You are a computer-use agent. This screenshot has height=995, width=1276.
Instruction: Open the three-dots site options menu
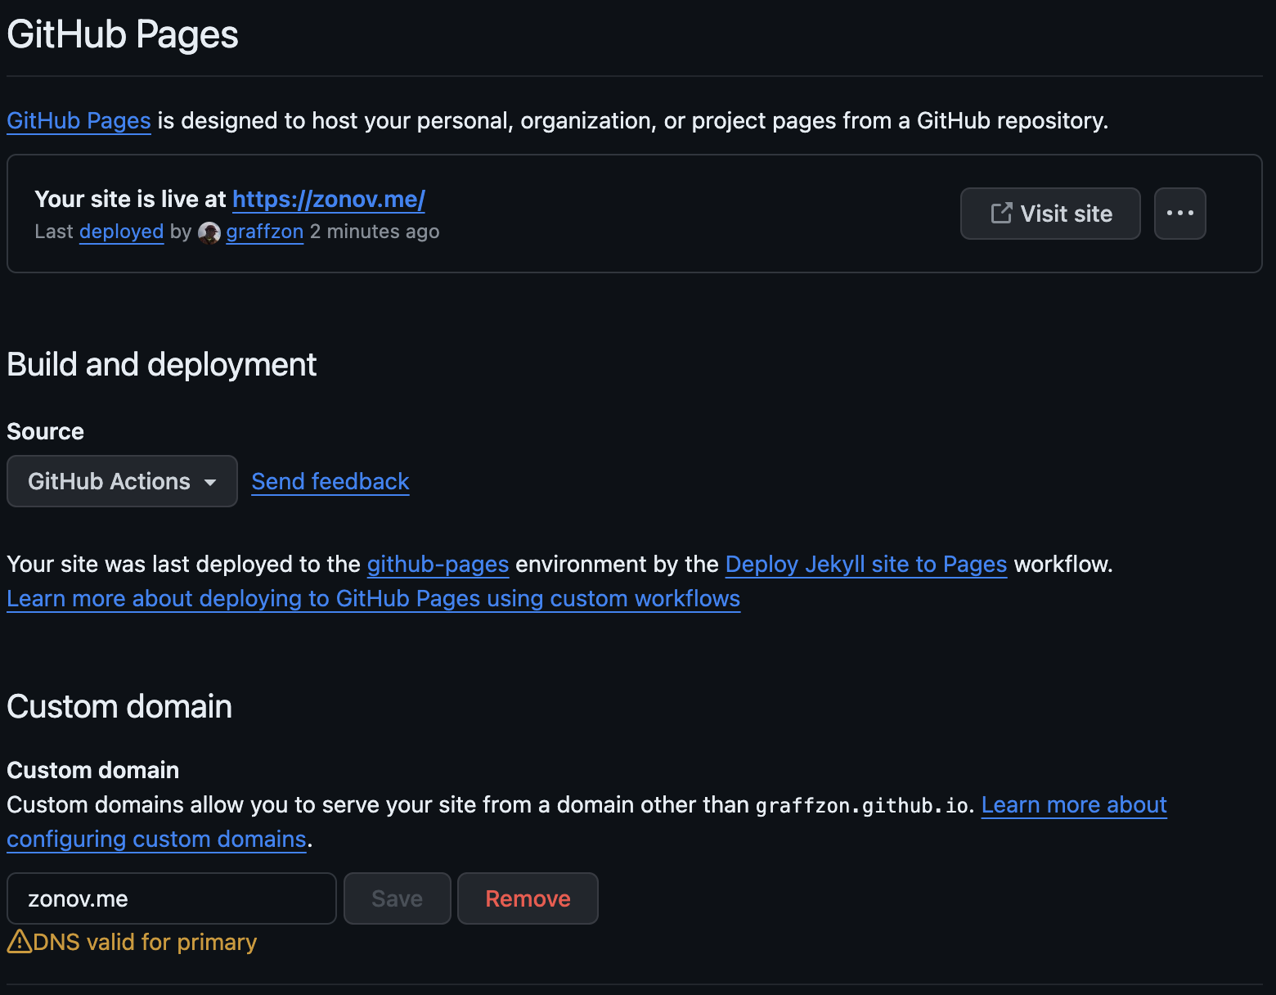click(x=1179, y=214)
